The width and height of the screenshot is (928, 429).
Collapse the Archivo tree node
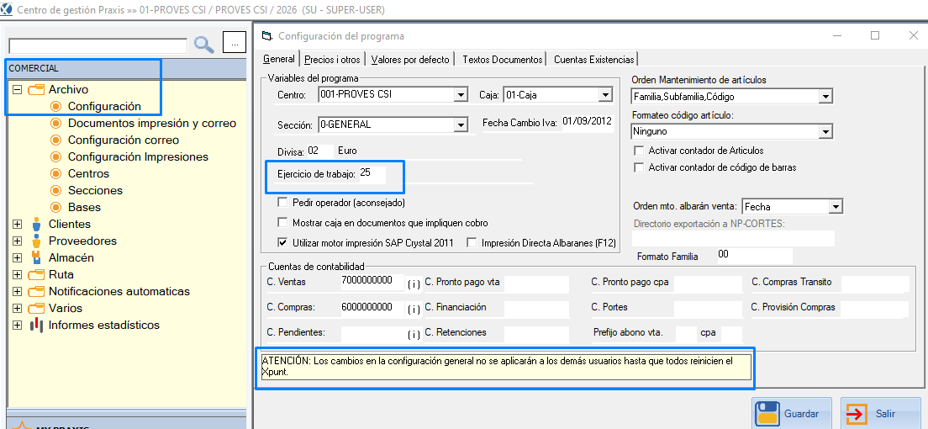pos(17,89)
